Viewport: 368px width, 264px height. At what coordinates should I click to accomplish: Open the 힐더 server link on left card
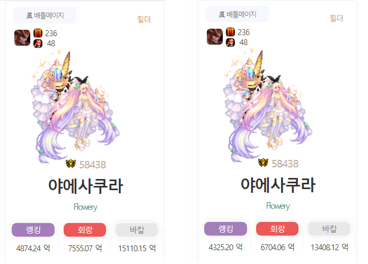144,19
